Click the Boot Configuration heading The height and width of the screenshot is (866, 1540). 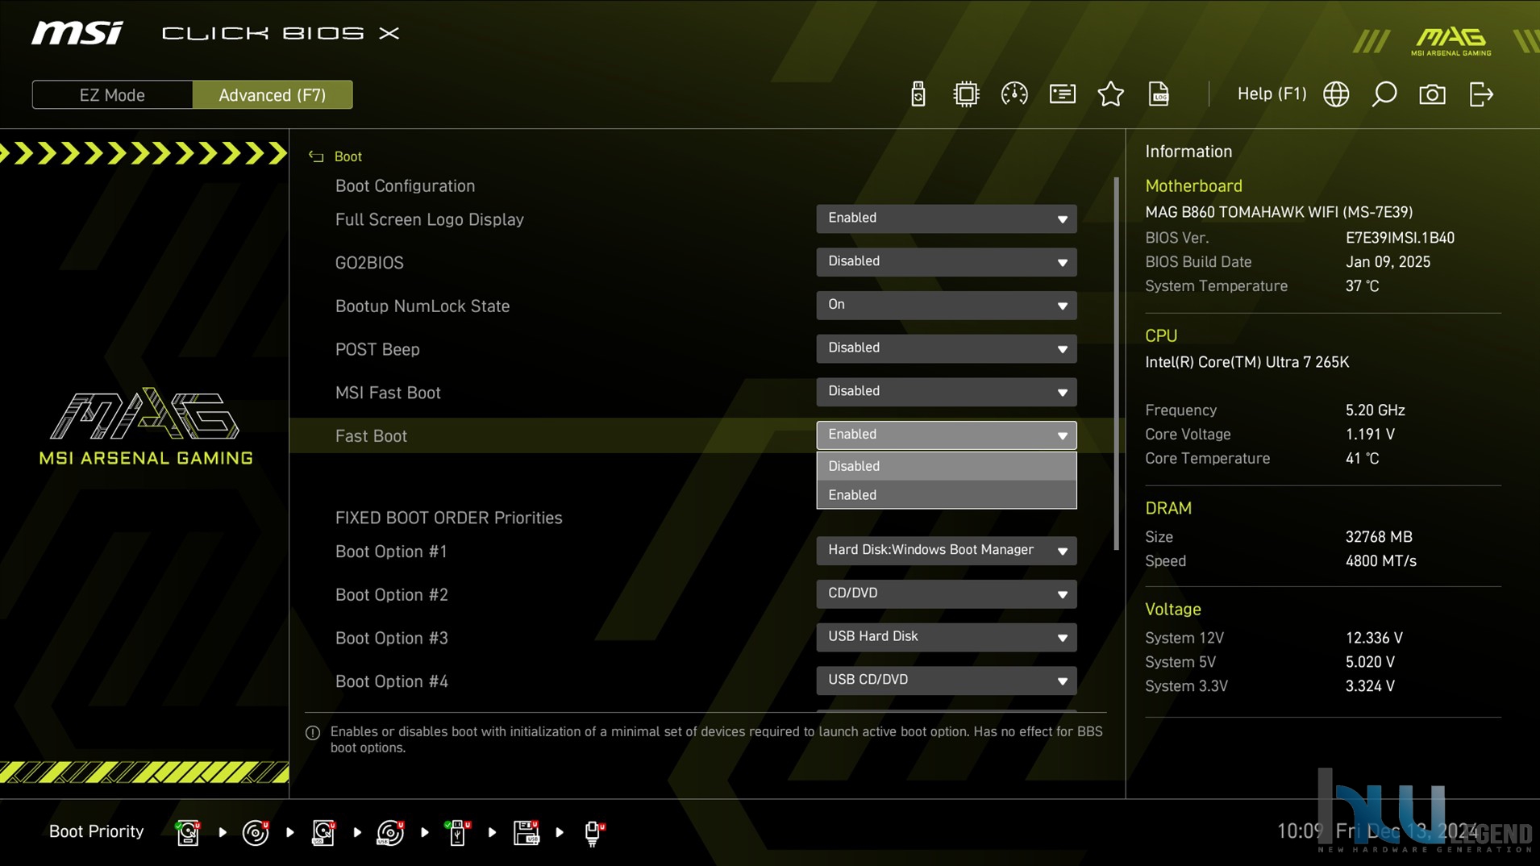click(x=405, y=186)
